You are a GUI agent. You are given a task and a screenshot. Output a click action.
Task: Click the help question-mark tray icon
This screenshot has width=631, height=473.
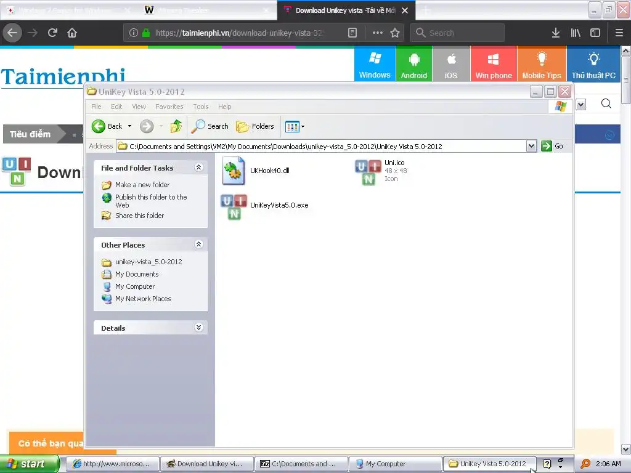[547, 464]
